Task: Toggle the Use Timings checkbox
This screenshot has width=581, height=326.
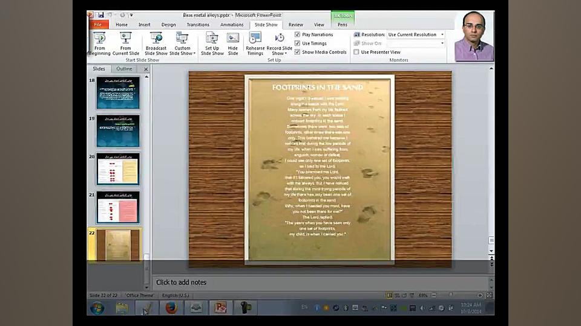Action: tap(297, 43)
